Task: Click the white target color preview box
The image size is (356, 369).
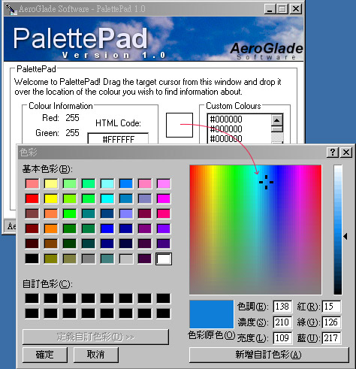Action: click(180, 125)
